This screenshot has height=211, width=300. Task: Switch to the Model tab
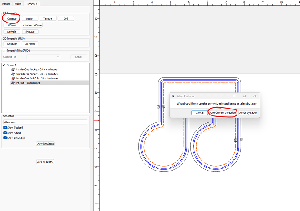click(18, 4)
